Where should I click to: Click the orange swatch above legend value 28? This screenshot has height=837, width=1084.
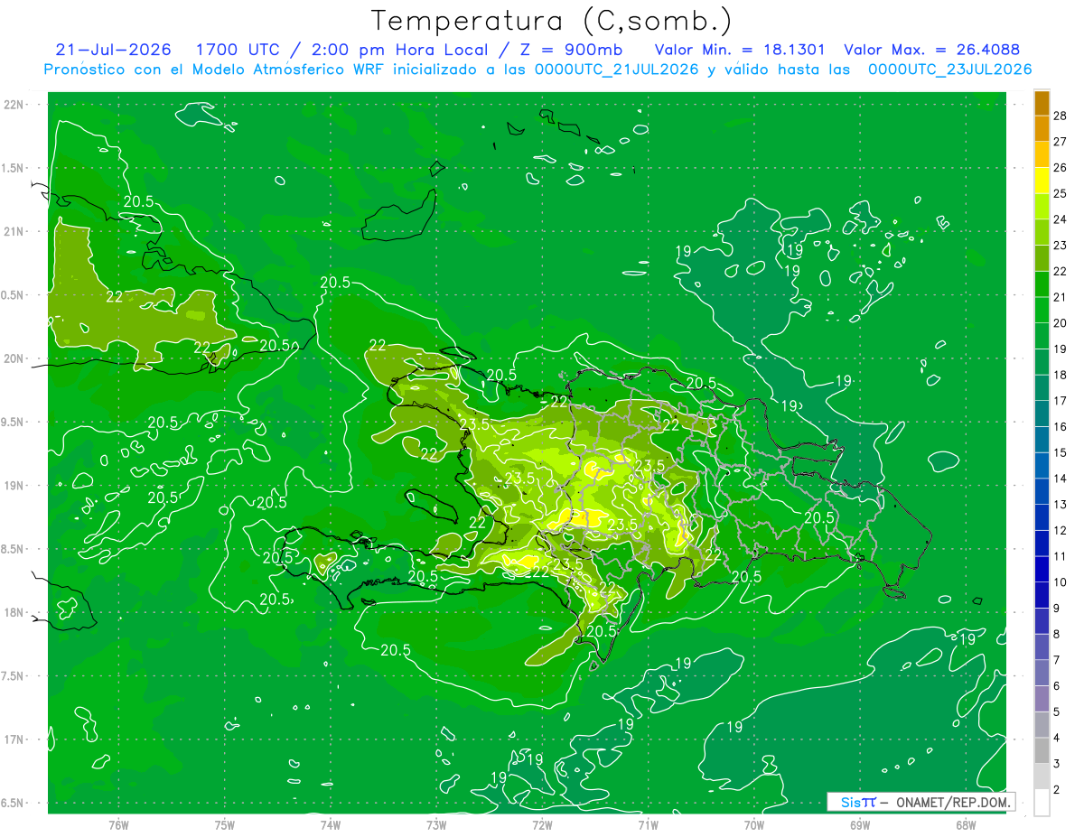tap(1042, 104)
